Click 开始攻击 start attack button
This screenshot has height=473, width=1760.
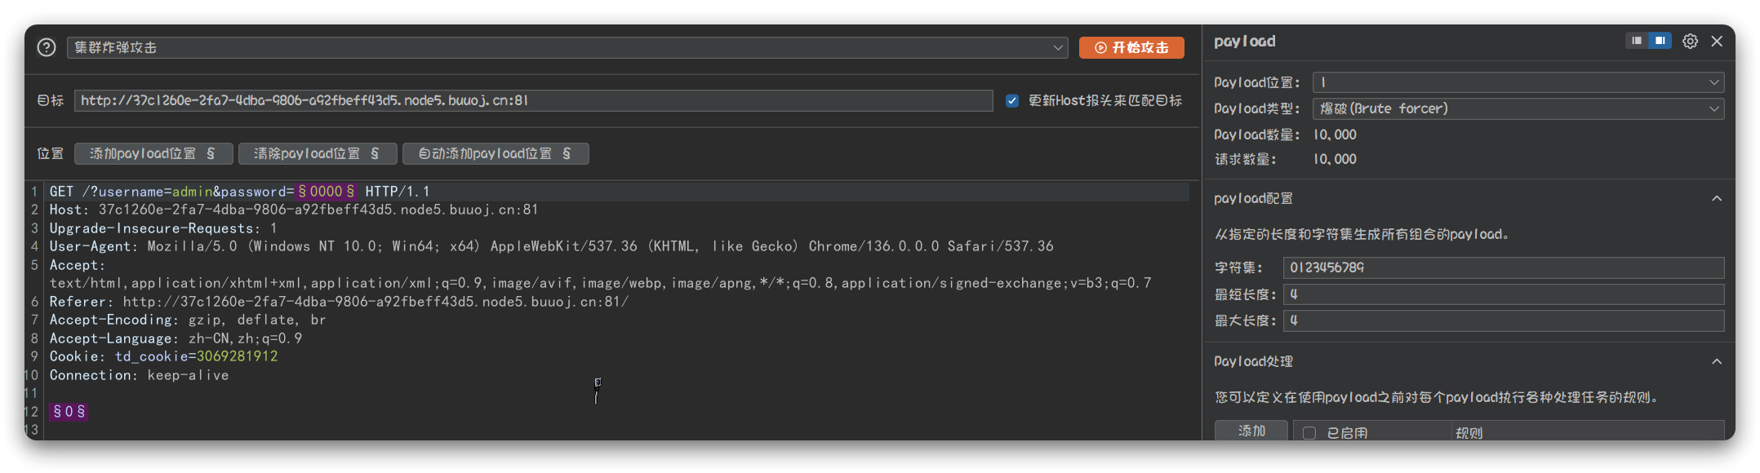coord(1131,47)
